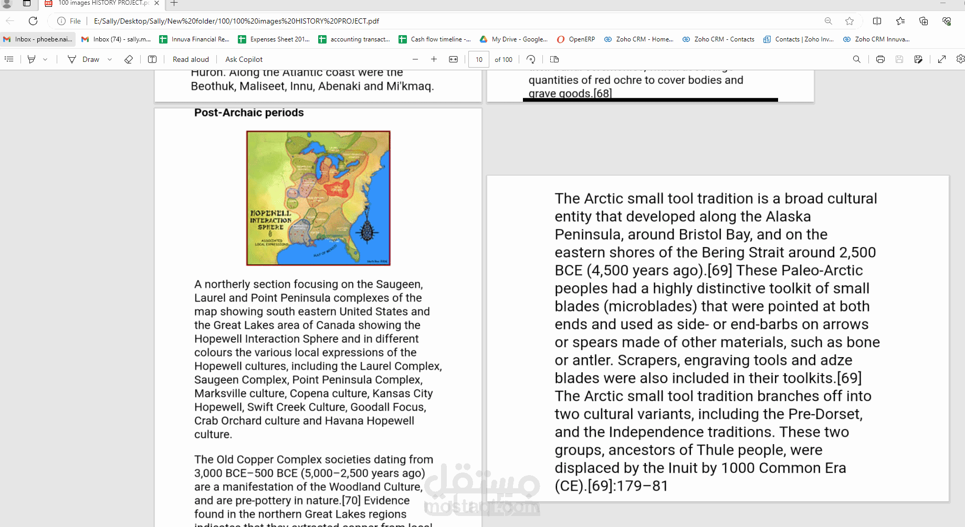Open Browser essentials heart icon

(x=947, y=21)
